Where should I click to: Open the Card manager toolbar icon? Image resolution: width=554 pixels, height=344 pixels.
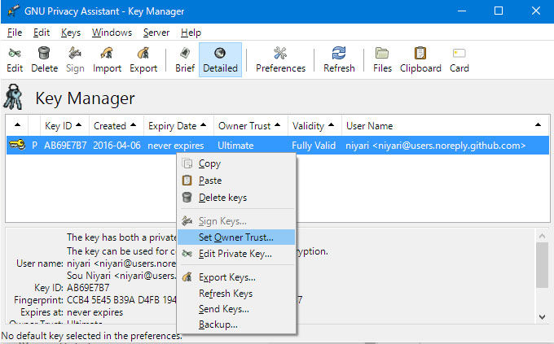tap(459, 54)
